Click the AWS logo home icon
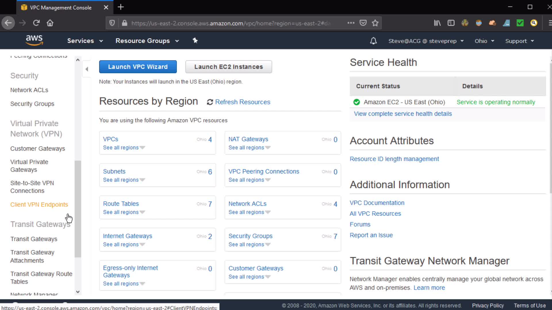The image size is (552, 310). click(34, 40)
